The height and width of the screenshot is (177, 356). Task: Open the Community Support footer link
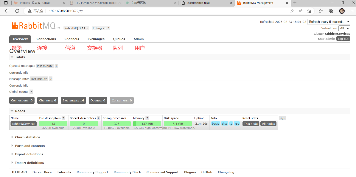[92, 172]
